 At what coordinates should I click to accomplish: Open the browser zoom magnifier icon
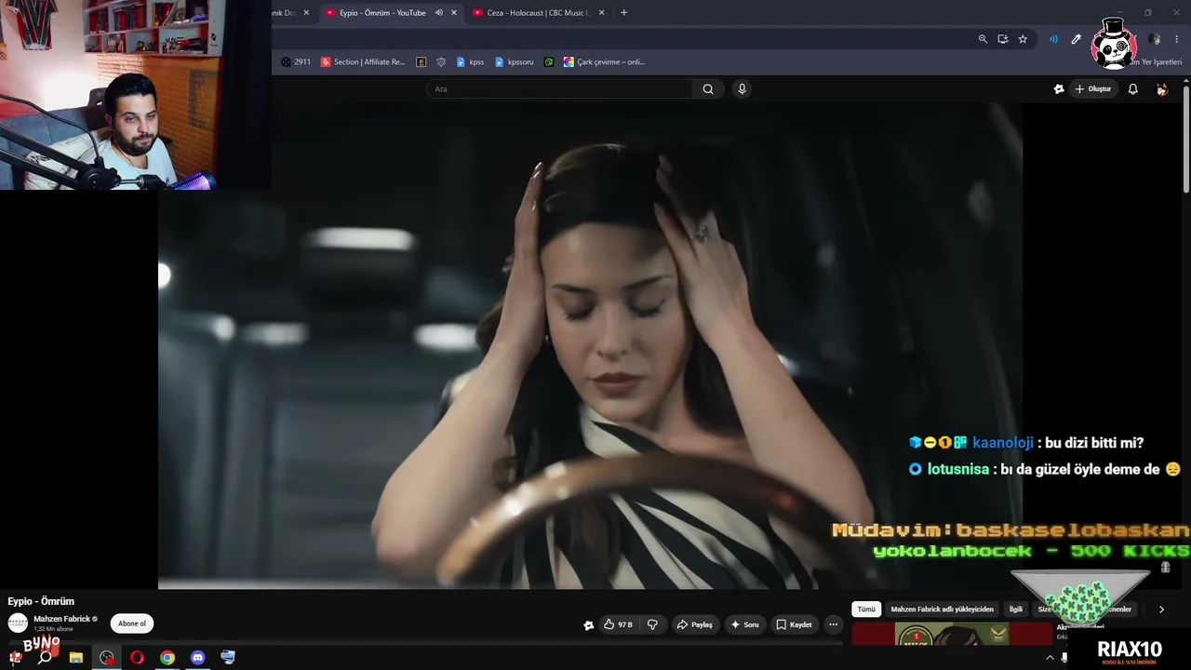983,39
